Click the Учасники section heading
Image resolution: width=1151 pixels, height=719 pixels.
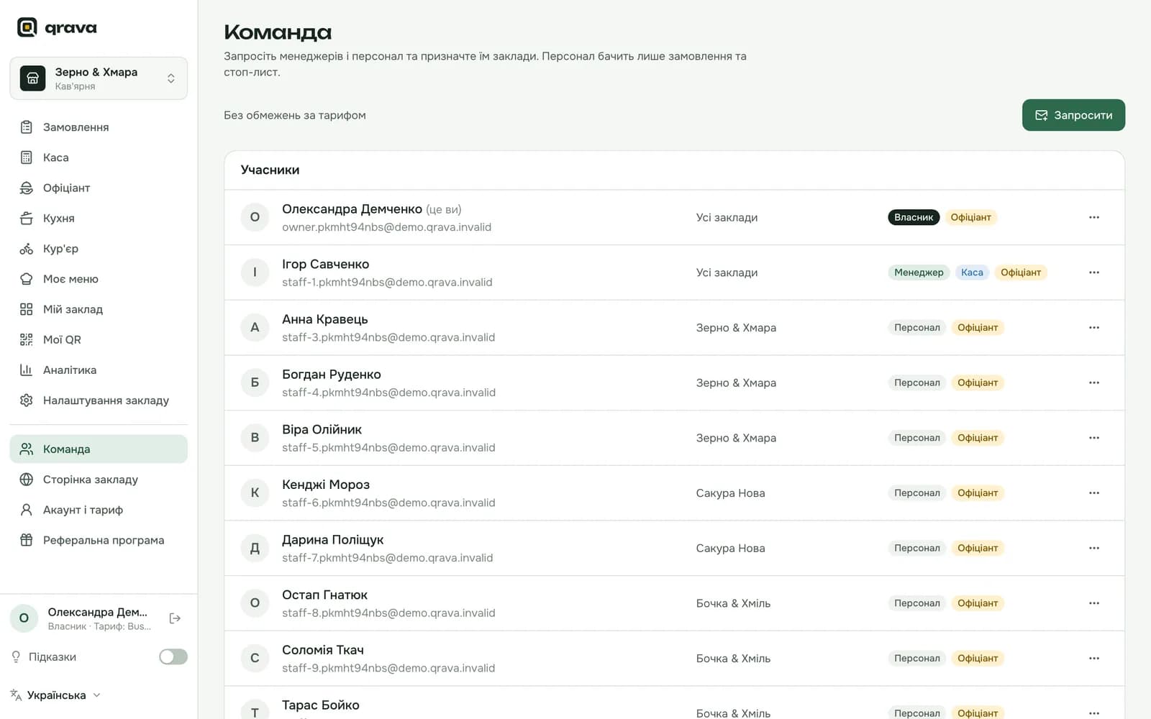[270, 170]
